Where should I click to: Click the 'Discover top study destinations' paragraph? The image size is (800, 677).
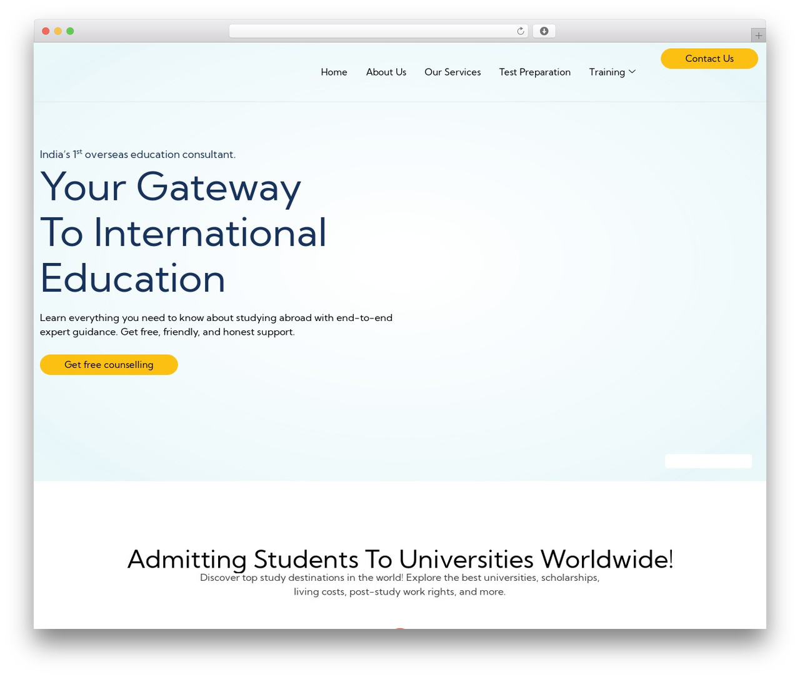tap(400, 585)
